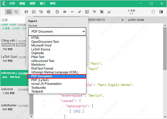The width and height of the screenshot is (167, 119).
Task: Toggle the file manager sidebar icon
Action: click(x=9, y=12)
